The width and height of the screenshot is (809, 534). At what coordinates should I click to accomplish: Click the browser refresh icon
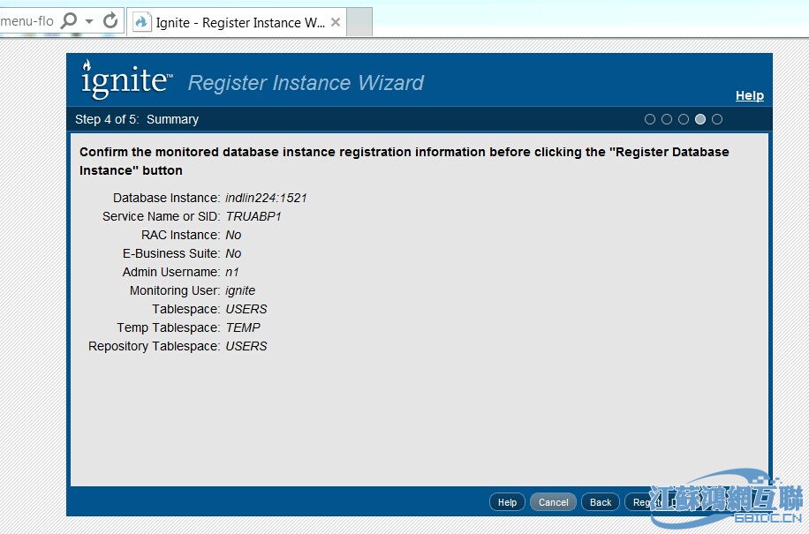[110, 21]
